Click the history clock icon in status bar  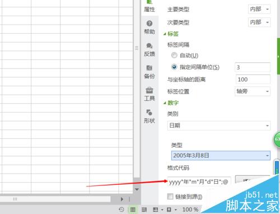click(122, 210)
